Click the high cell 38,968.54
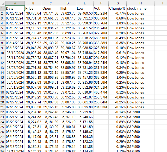The height and width of the screenshot is (152, 167). 68,63
